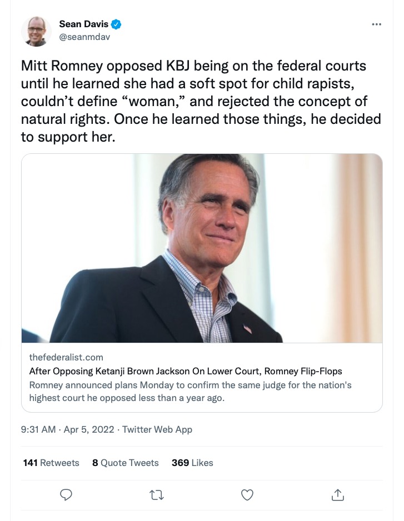View who gave the 369 Likes
The height and width of the screenshot is (521, 404).
192,463
